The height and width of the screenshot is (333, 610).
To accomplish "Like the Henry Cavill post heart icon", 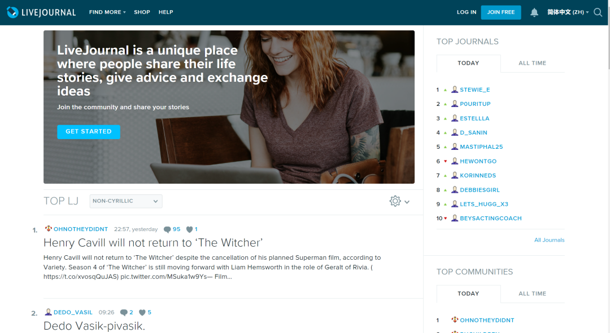I will pyautogui.click(x=189, y=229).
